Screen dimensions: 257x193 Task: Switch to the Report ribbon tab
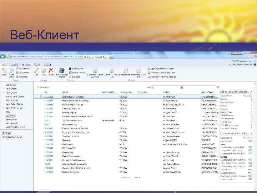37,65
